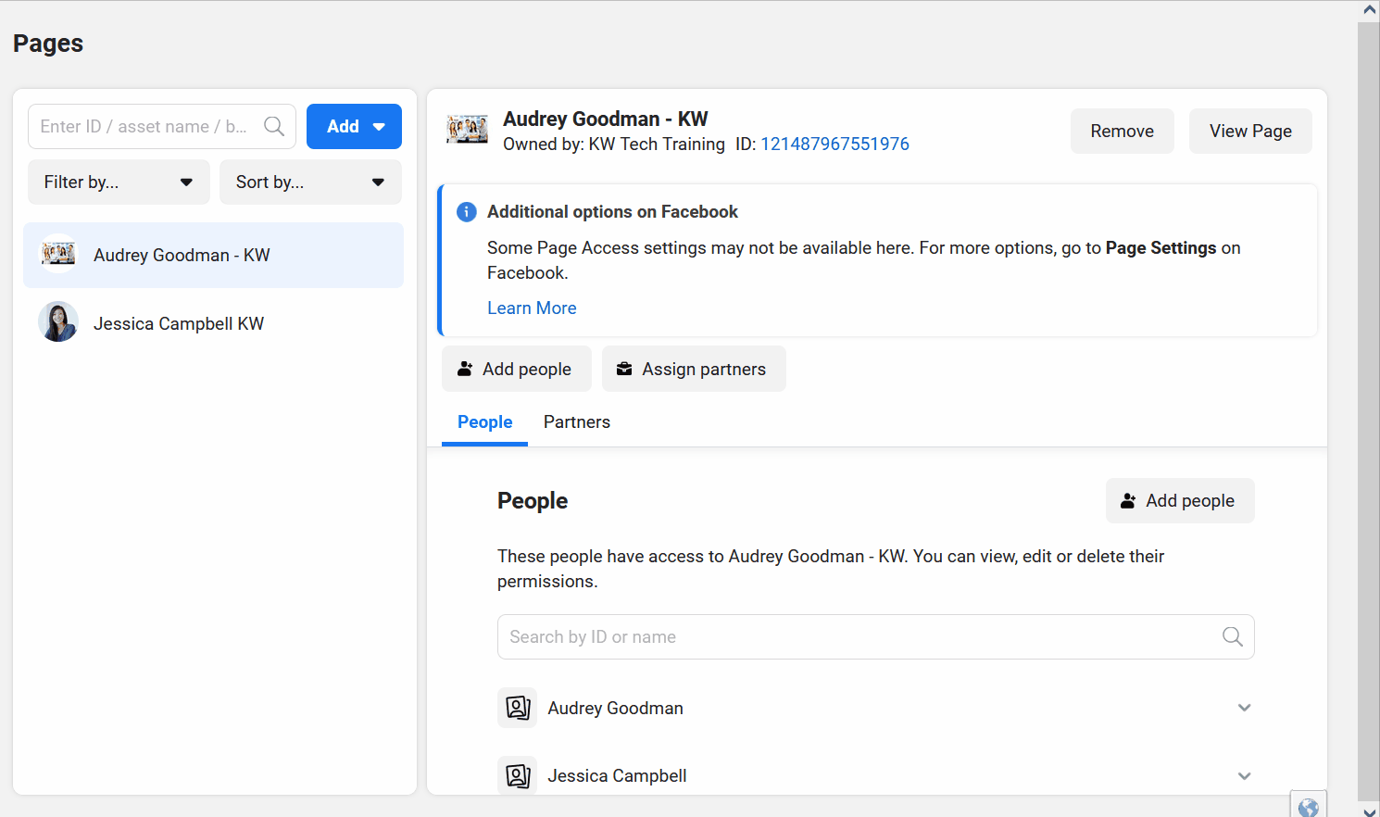Click Jessica Campbell person icon
The height and width of the screenshot is (817, 1380).
pyautogui.click(x=518, y=775)
